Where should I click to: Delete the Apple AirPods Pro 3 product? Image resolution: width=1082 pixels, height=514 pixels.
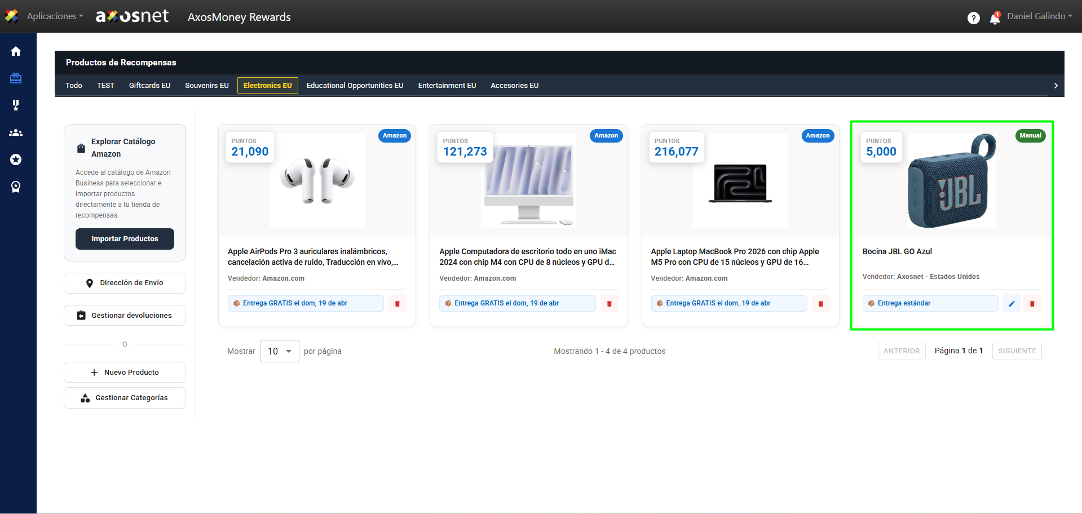click(x=397, y=304)
